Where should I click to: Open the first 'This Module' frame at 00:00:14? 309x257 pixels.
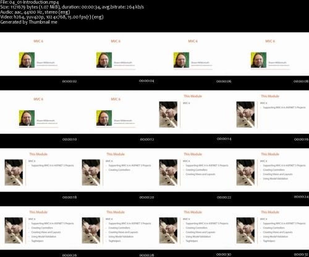pyautogui.click(x=193, y=112)
